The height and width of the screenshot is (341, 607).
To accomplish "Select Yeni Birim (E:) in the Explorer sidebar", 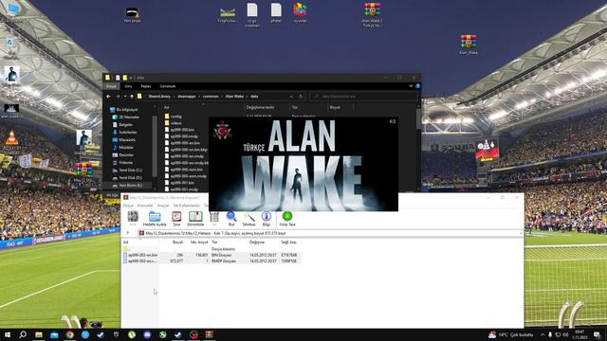I will coord(127,186).
